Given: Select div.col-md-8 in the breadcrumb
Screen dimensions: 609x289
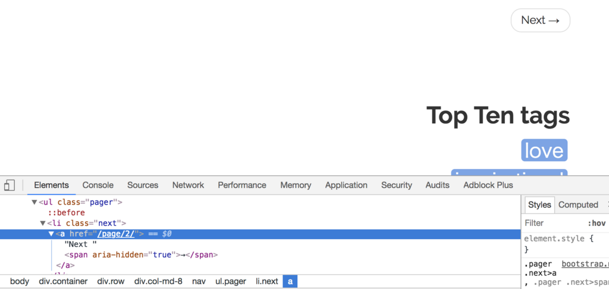Looking at the screenshot, I should 158,281.
